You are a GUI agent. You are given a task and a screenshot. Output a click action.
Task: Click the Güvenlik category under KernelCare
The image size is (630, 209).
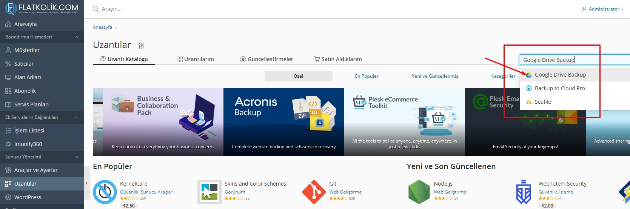129,192
